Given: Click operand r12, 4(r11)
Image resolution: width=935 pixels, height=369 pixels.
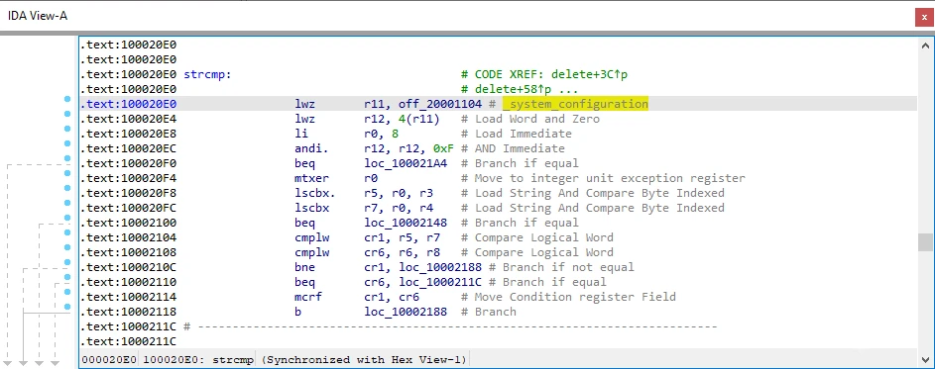Looking at the screenshot, I should 402,119.
